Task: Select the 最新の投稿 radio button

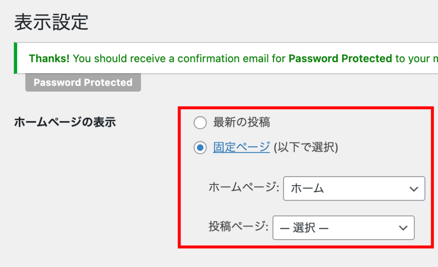Action: [200, 123]
